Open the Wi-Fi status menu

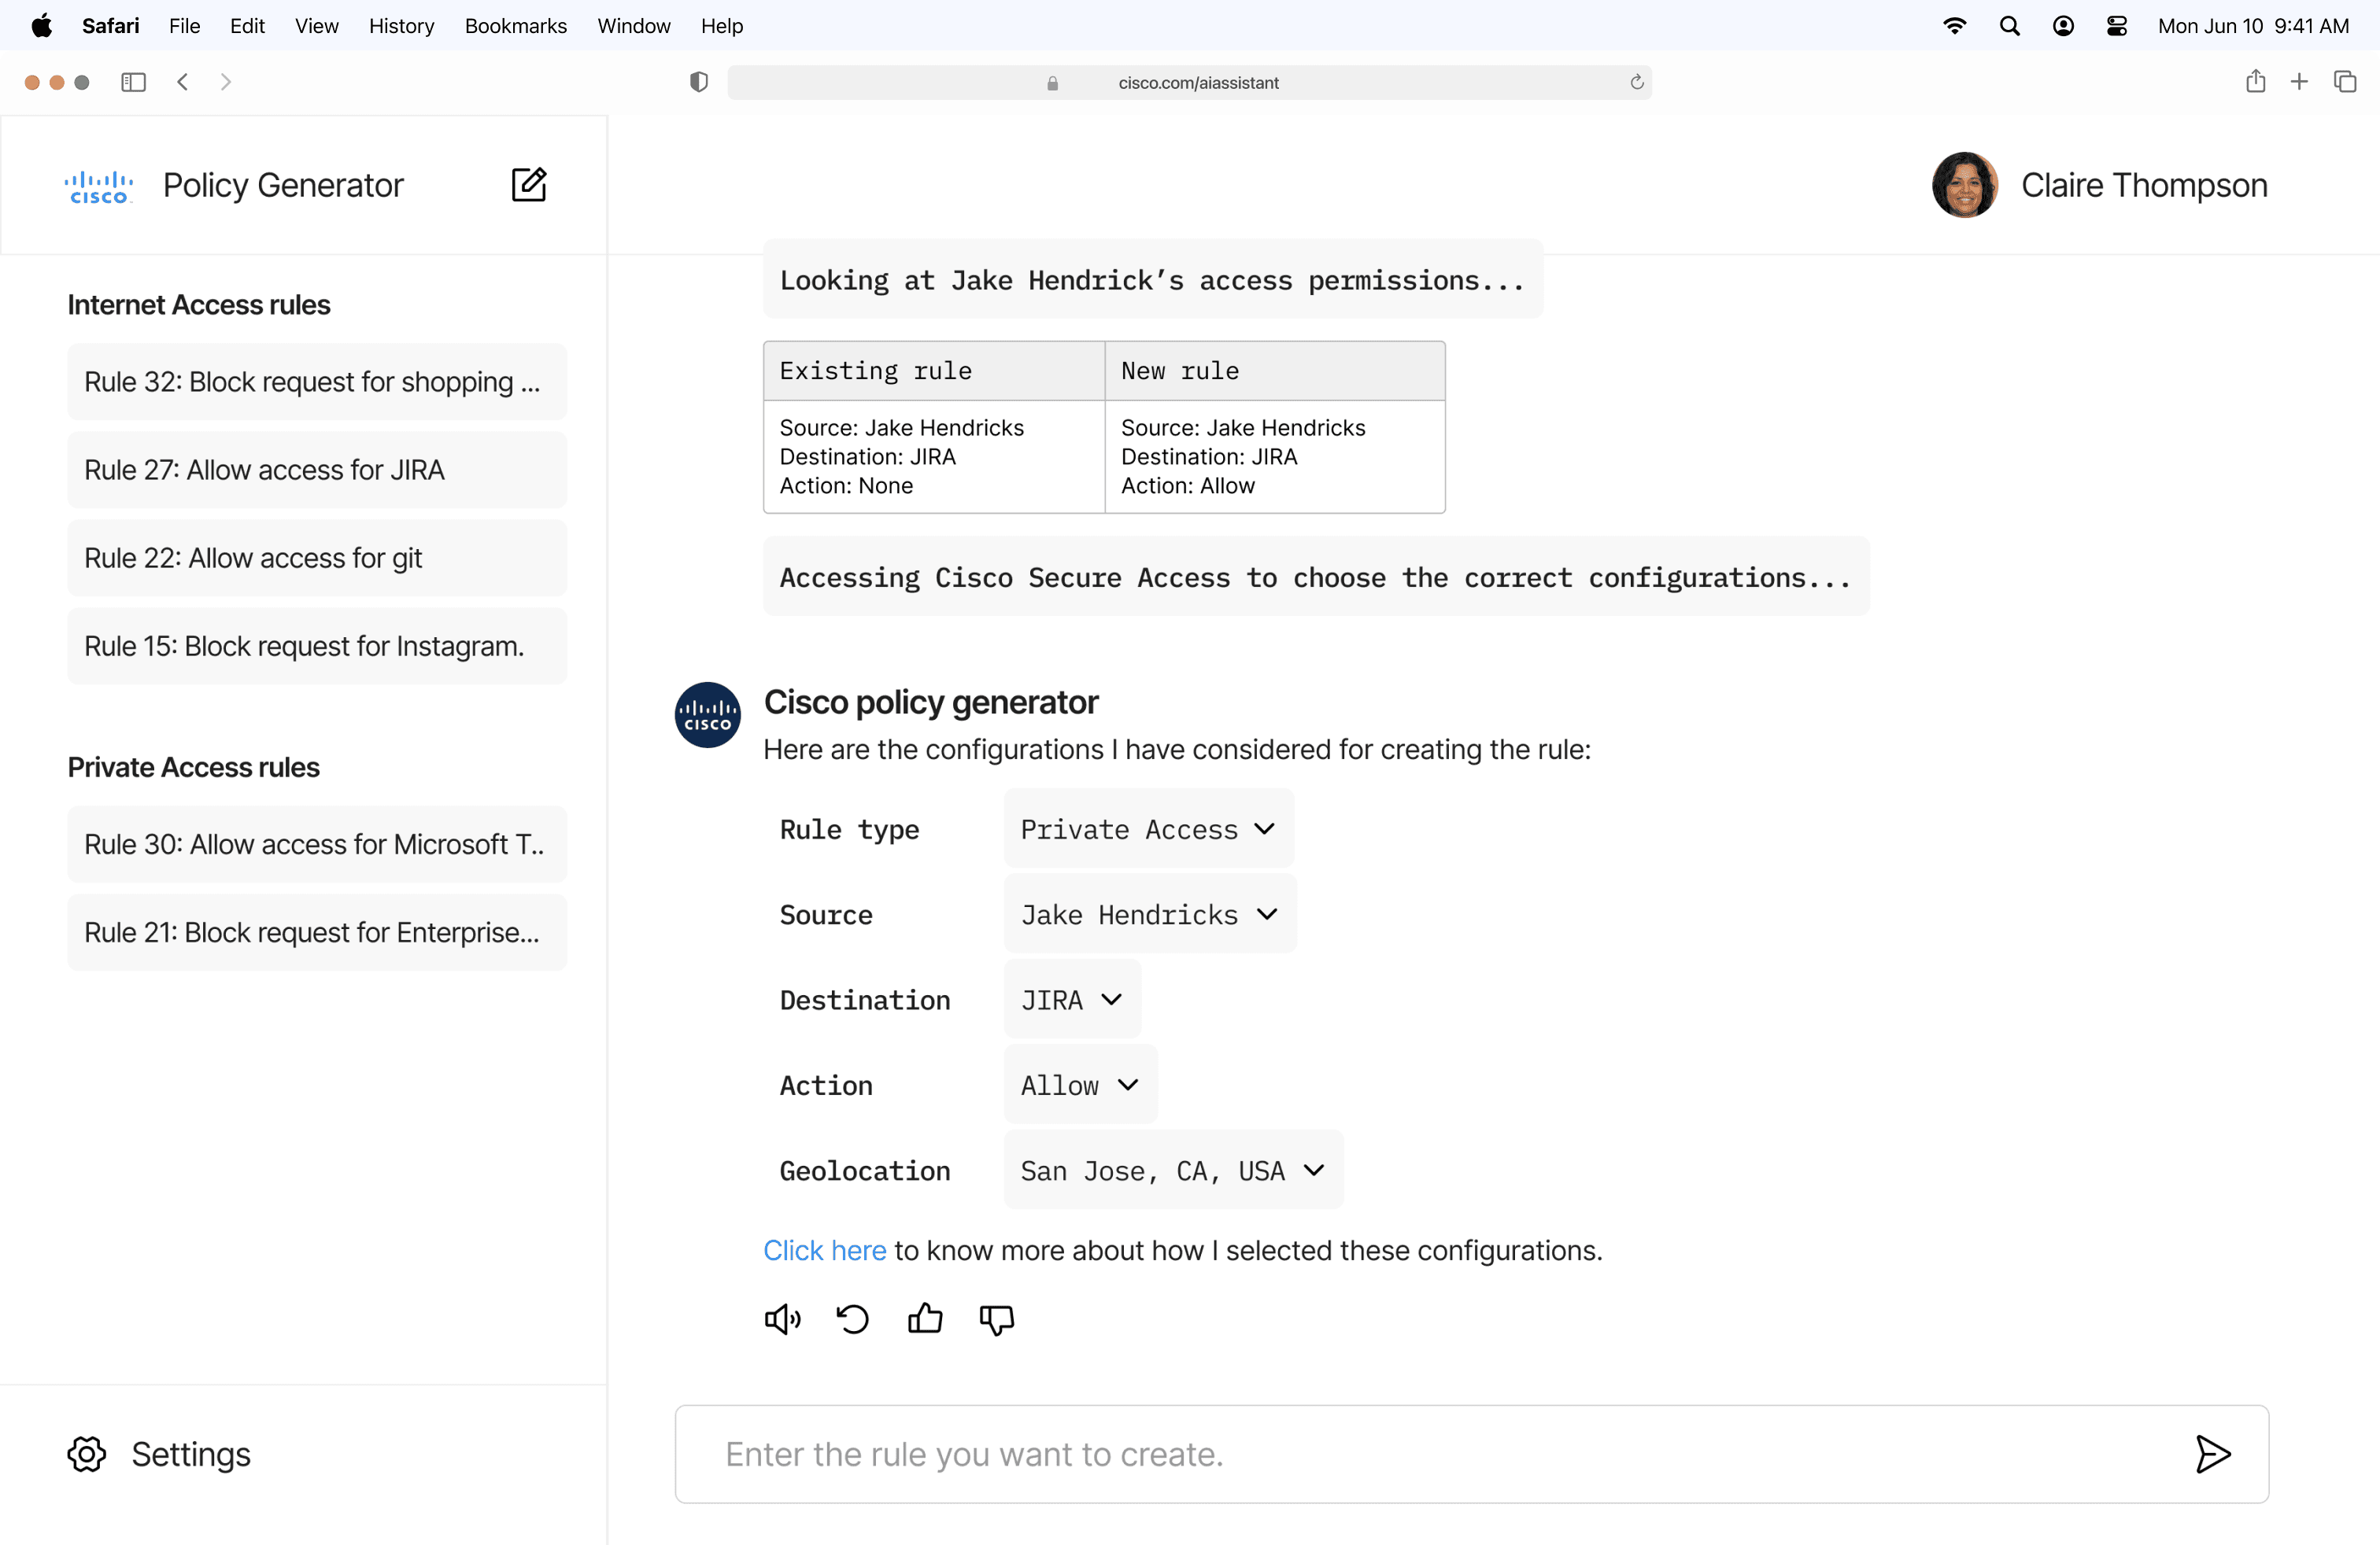click(1954, 26)
